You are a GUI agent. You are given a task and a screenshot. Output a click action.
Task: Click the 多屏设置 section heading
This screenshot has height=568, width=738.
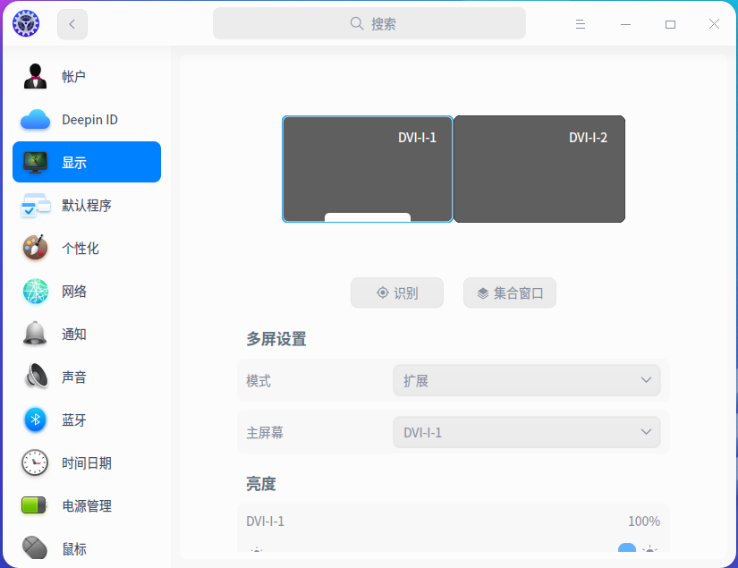276,339
